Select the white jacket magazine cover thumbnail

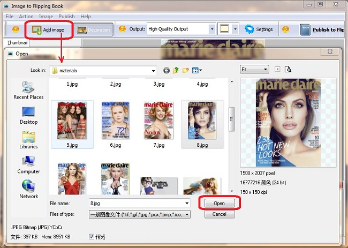(115, 179)
